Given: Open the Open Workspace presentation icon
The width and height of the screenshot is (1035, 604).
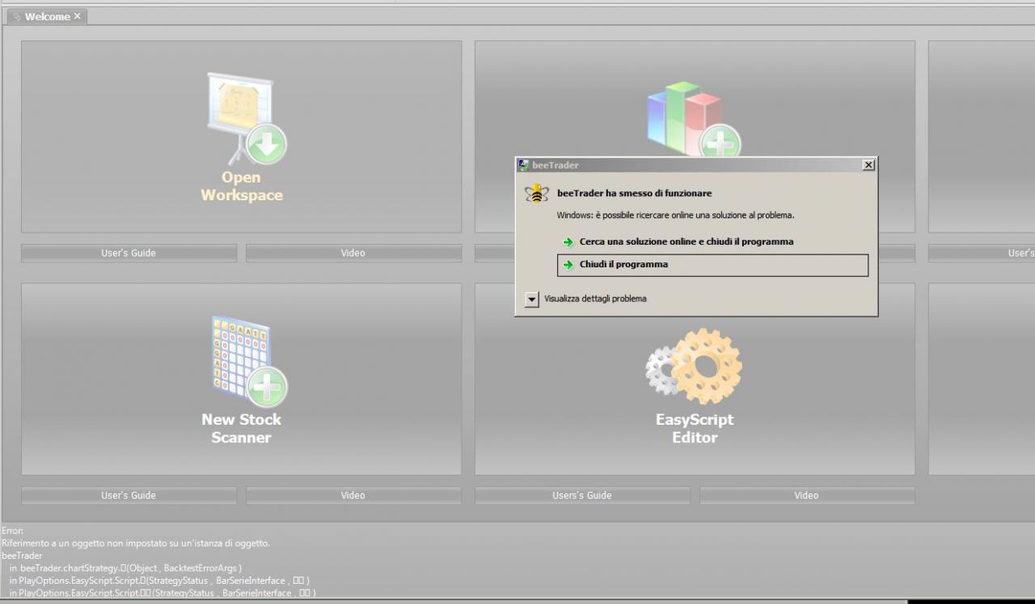Looking at the screenshot, I should click(247, 119).
